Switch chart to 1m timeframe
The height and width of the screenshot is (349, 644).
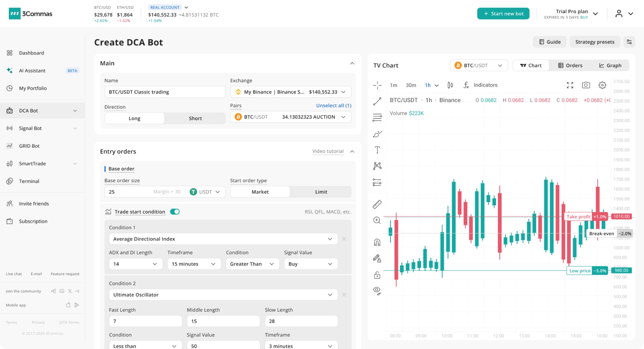tap(394, 85)
